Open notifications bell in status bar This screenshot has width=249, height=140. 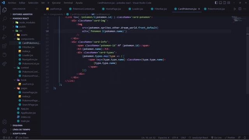pos(245,138)
